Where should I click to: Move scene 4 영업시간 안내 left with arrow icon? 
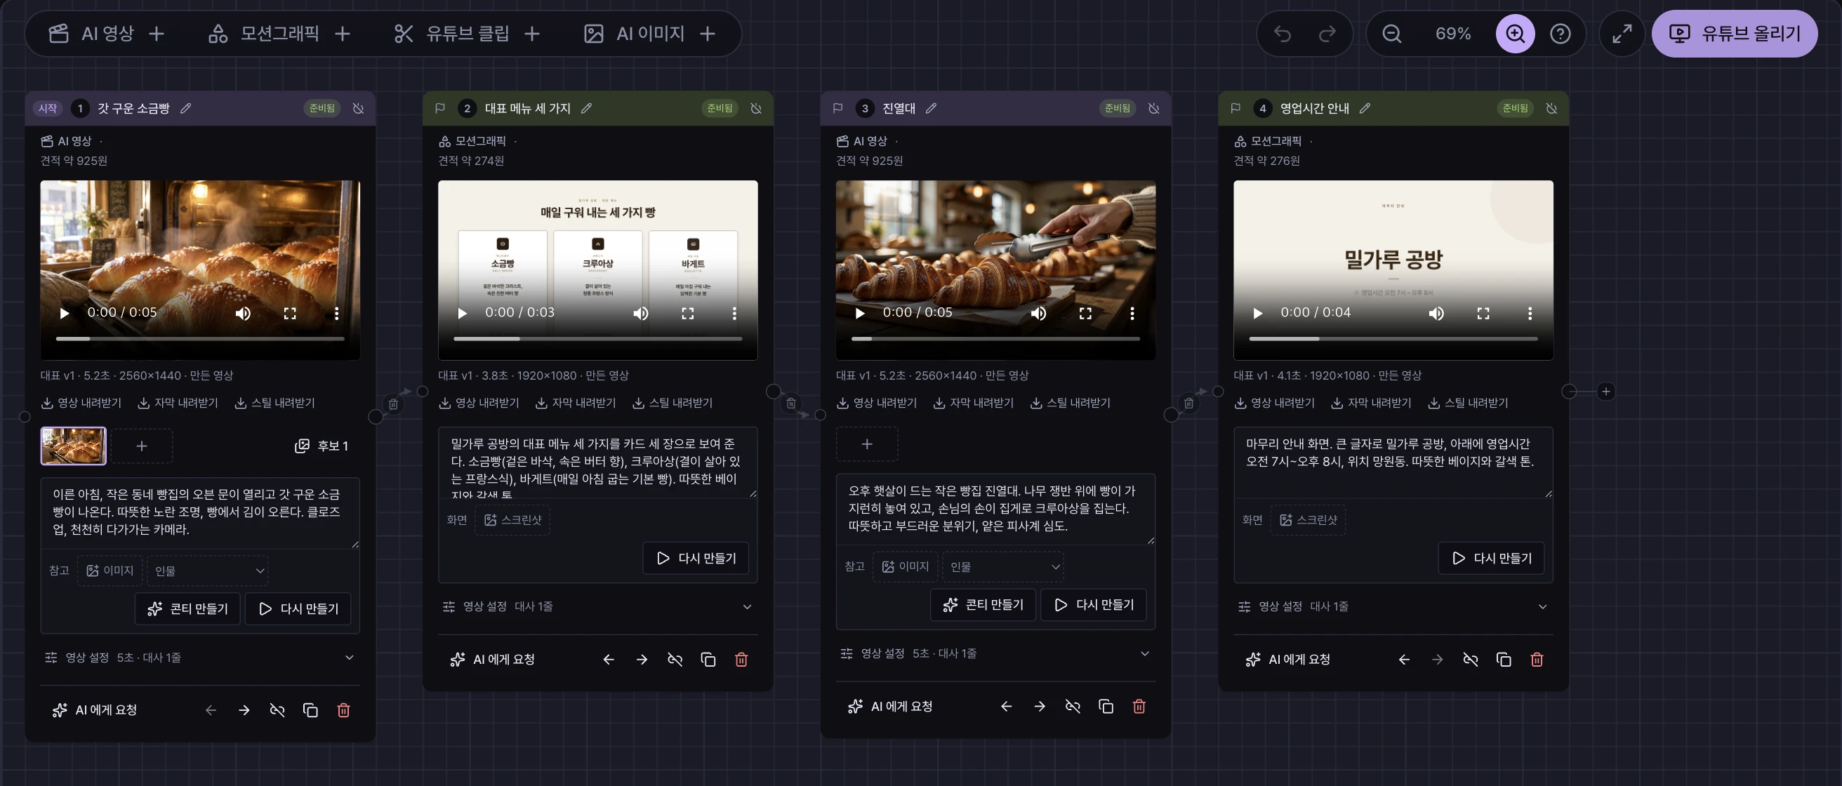coord(1405,659)
